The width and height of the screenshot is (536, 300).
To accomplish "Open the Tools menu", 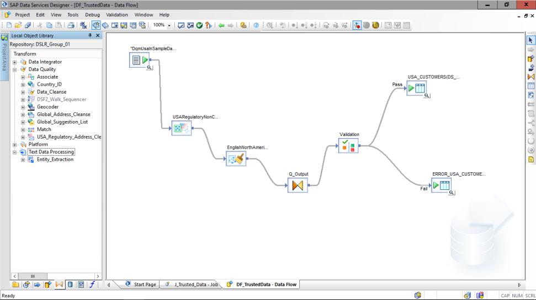I will coord(73,15).
